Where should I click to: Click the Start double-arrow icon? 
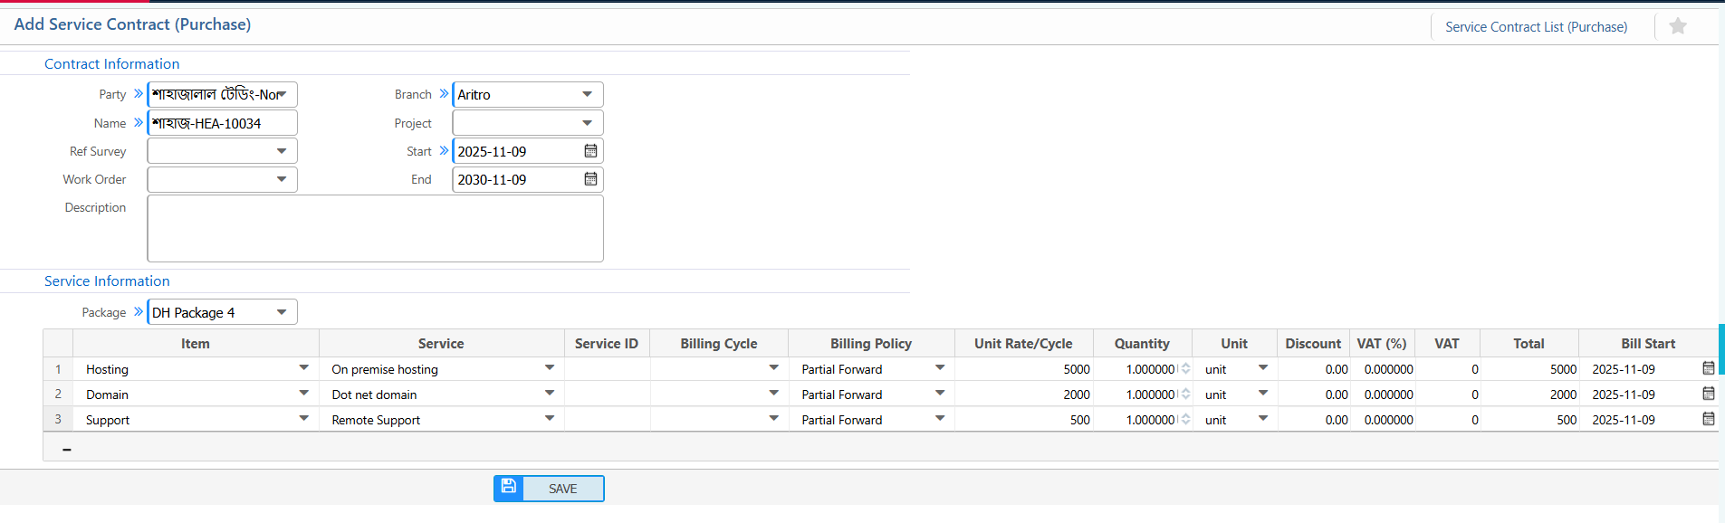pos(444,151)
